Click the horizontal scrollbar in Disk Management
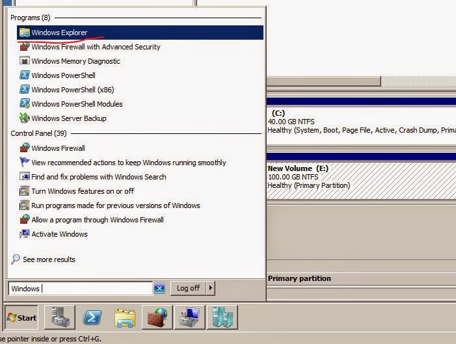 pos(324,81)
